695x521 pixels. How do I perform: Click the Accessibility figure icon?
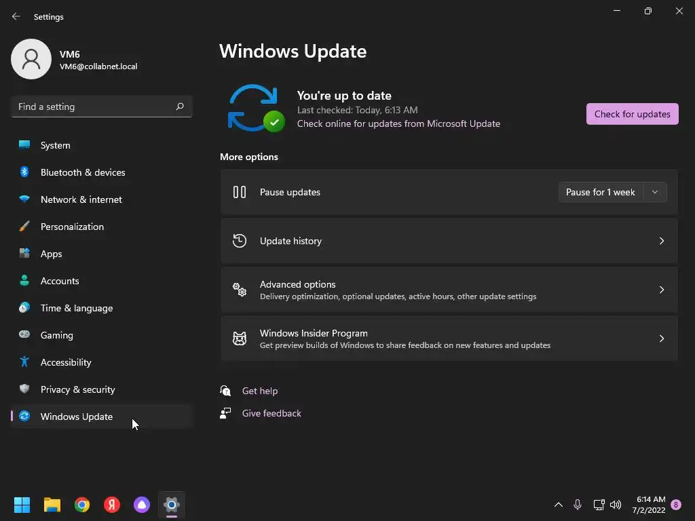[x=24, y=362]
